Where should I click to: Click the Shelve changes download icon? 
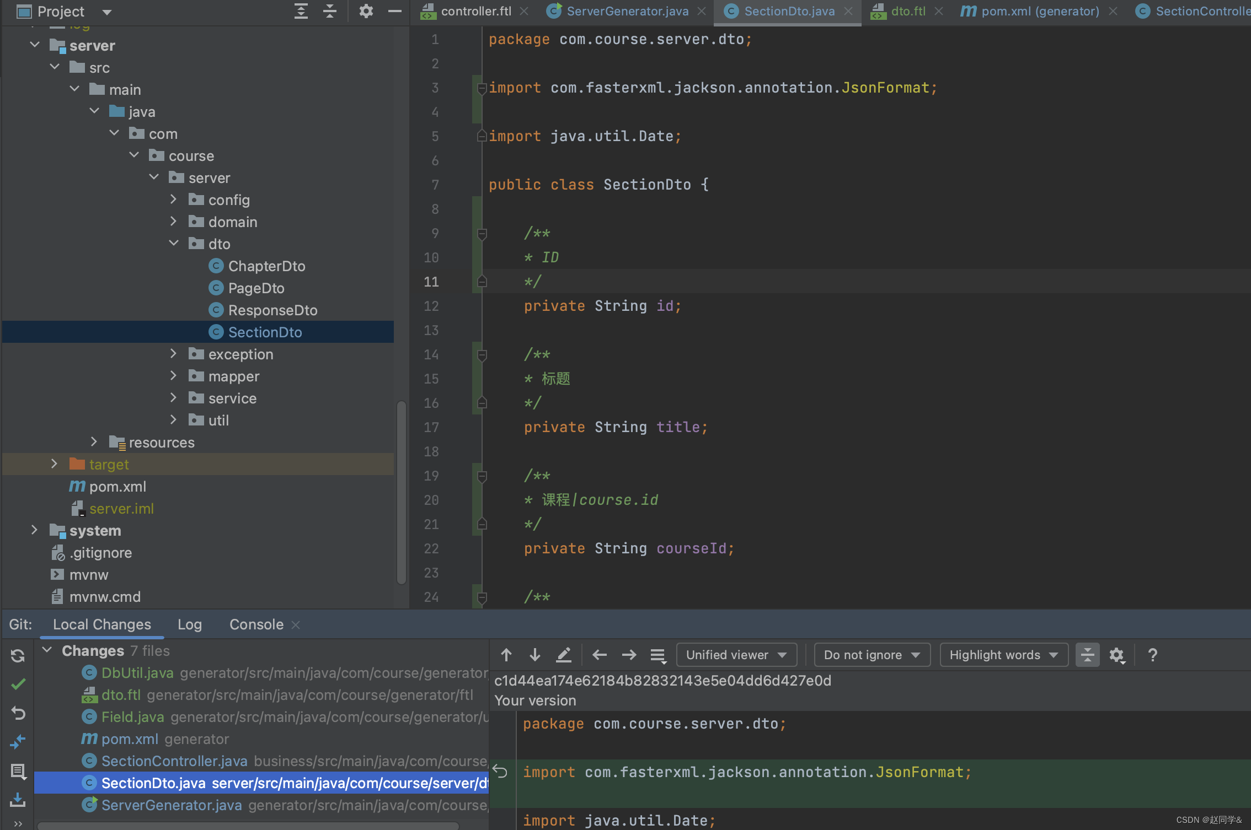coord(18,800)
